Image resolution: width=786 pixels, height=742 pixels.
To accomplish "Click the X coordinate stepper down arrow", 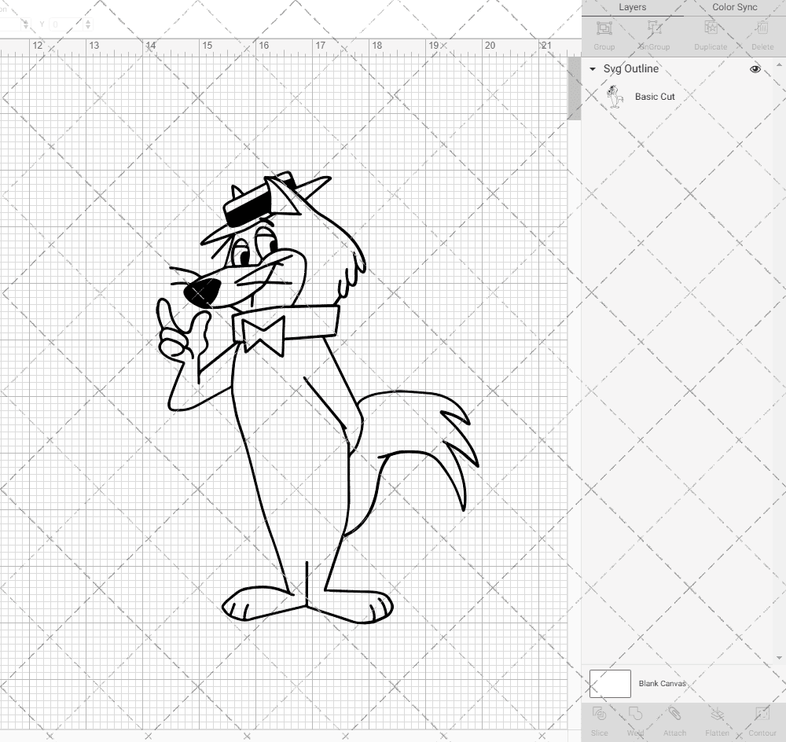I will click(26, 26).
